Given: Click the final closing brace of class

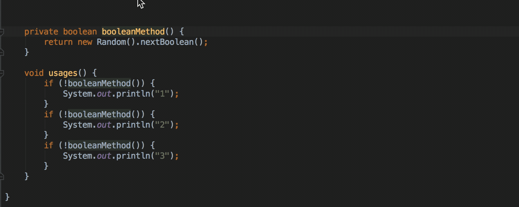Looking at the screenshot, I should tap(7, 197).
